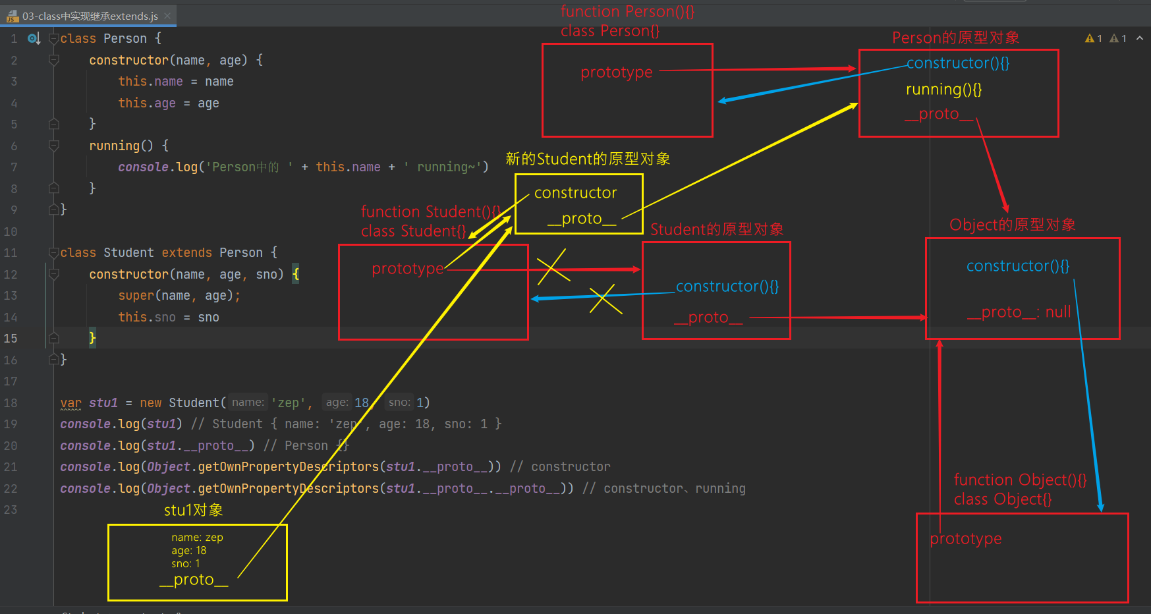The image size is (1151, 614).
Task: Open the weak warning count indicator
Action: (x=1118, y=38)
